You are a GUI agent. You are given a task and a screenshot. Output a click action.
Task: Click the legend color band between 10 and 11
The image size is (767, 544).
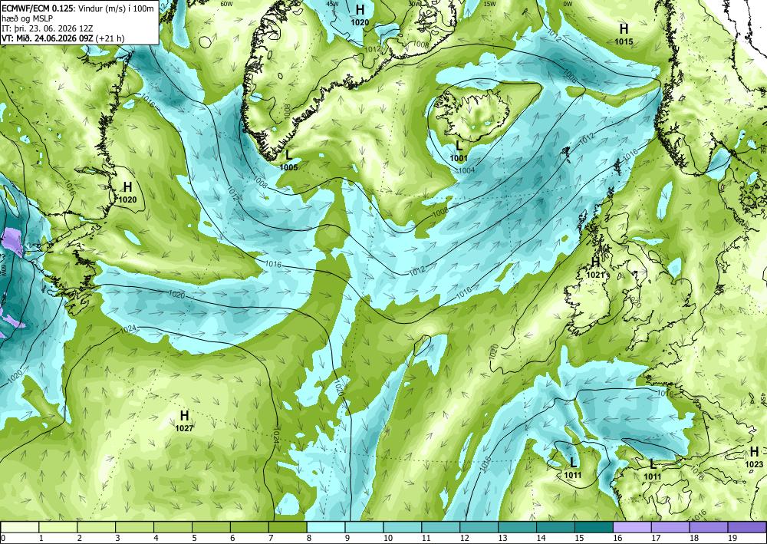pos(403,527)
